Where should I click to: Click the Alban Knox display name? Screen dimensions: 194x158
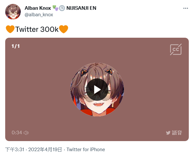[x=38, y=8]
